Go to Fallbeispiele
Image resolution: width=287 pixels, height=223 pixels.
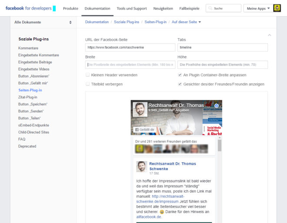tap(189, 8)
